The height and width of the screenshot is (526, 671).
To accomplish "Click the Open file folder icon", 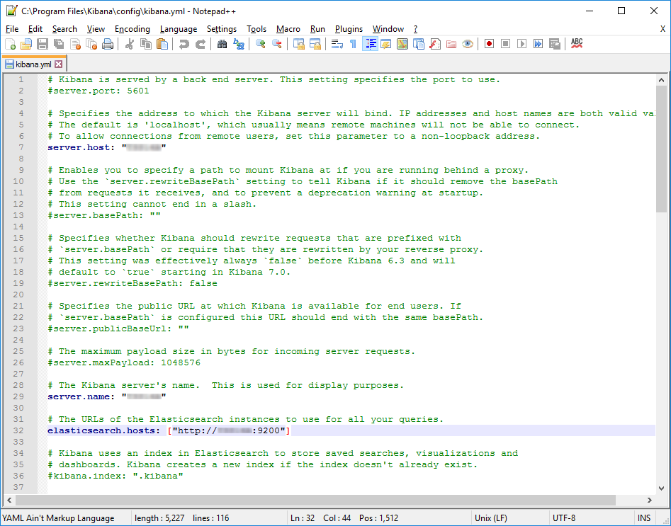I will [x=26, y=44].
